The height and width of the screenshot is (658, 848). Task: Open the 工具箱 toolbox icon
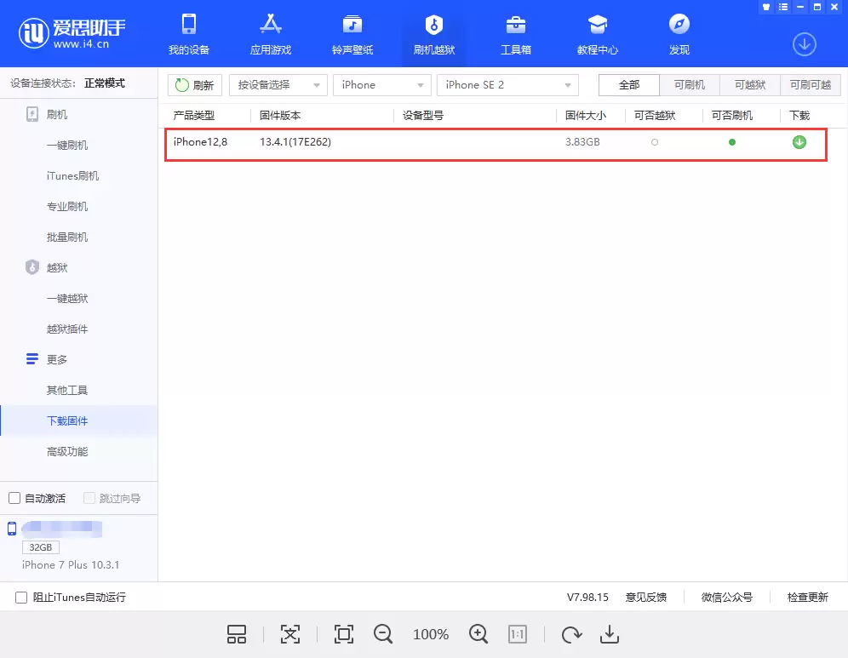[x=515, y=25]
